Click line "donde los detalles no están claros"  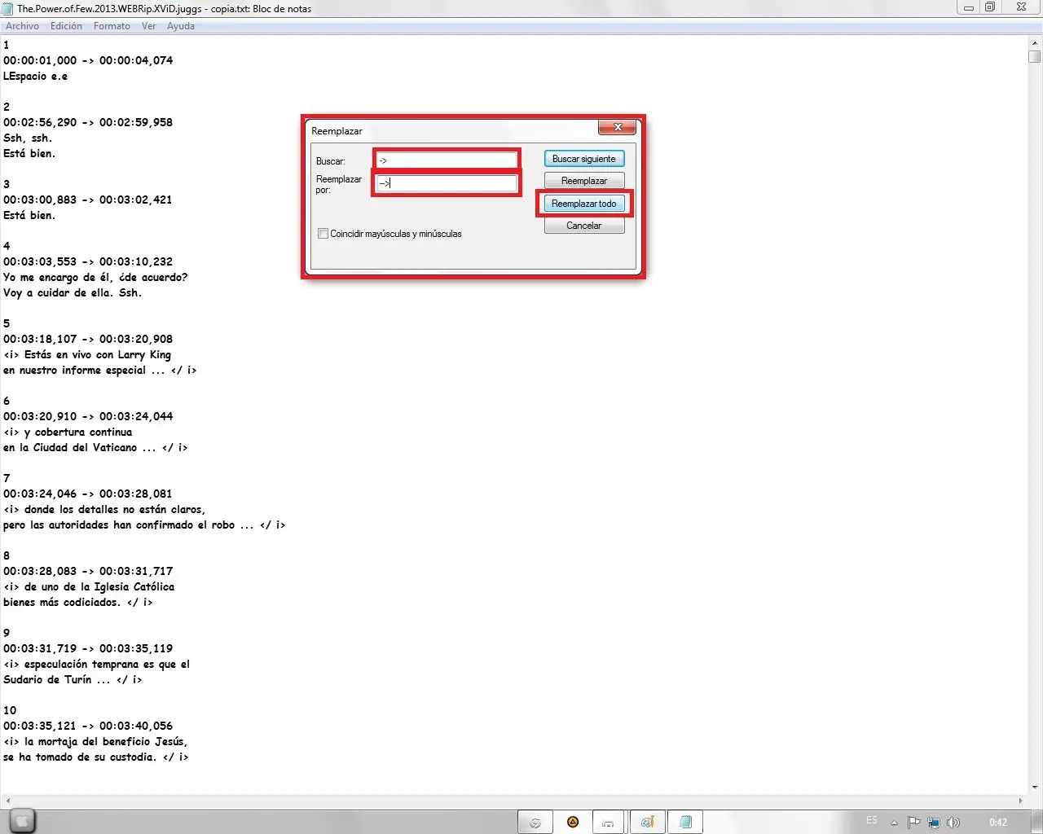tap(104, 509)
